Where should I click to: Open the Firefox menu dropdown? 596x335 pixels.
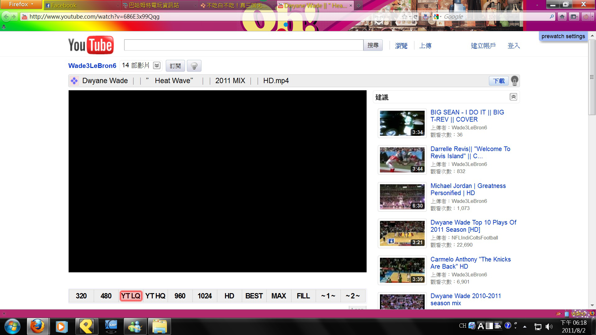click(x=21, y=4)
